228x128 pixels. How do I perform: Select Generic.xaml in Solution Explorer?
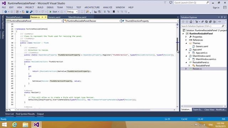coord(202,47)
